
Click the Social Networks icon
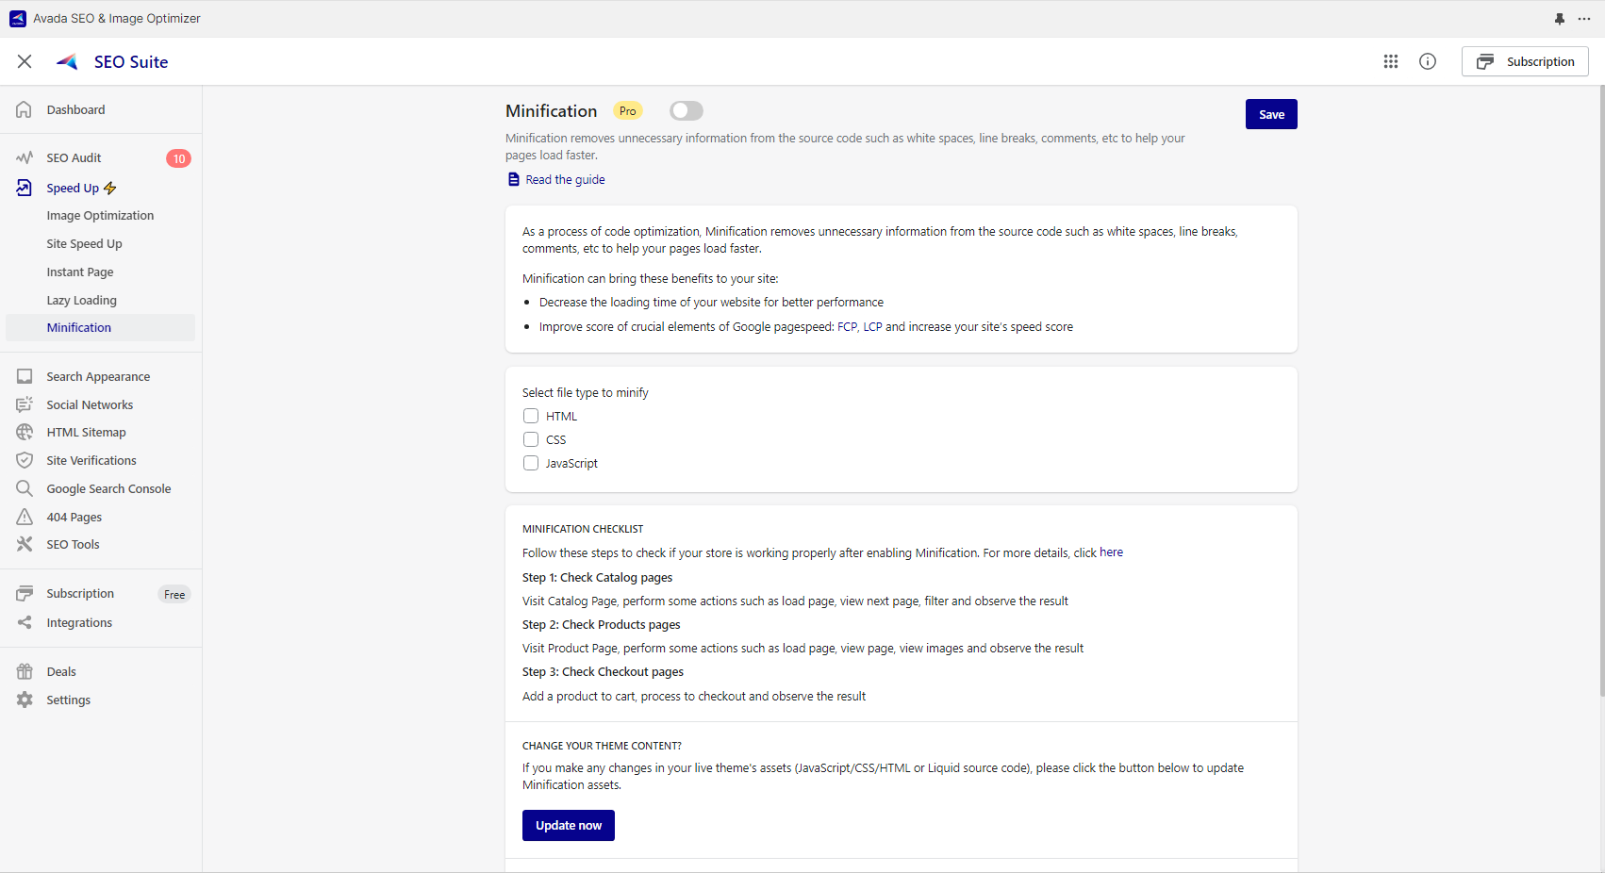click(x=25, y=404)
